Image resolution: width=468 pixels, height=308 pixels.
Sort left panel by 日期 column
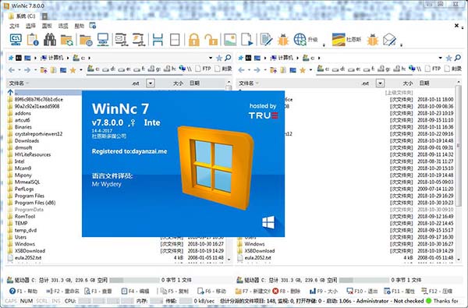pyautogui.click(x=194, y=83)
